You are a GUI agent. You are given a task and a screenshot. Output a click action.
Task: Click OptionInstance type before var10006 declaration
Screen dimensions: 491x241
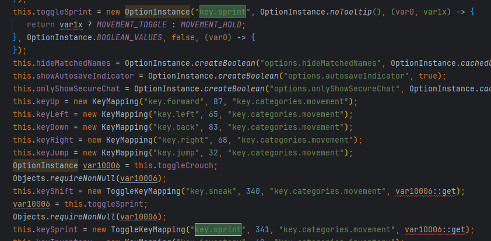tap(45, 166)
